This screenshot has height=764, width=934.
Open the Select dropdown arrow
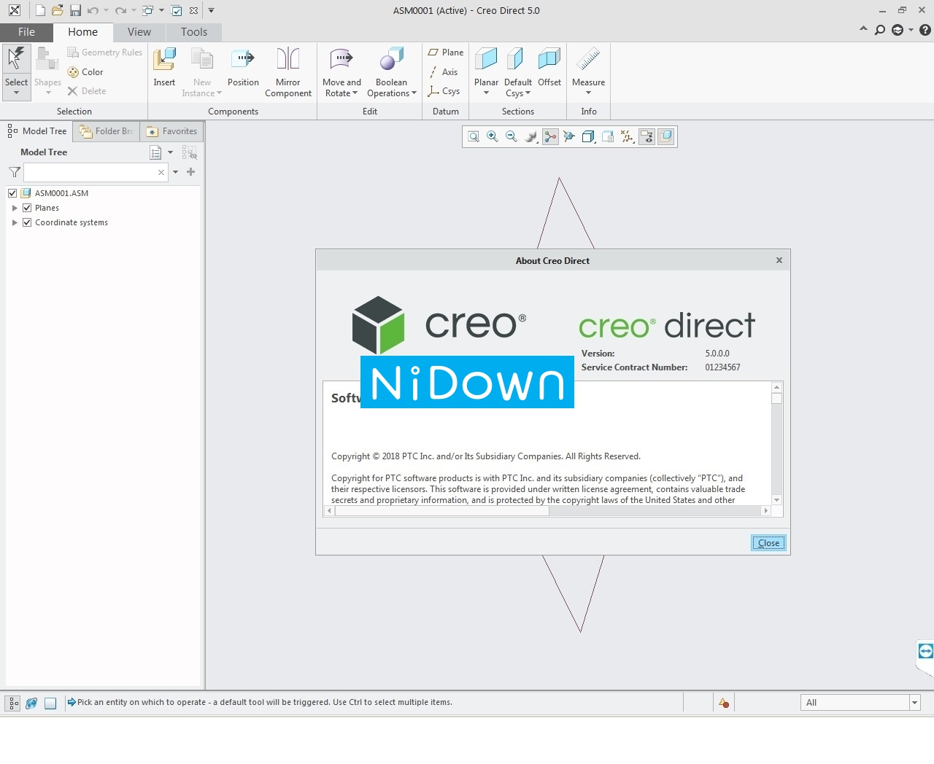click(x=16, y=93)
